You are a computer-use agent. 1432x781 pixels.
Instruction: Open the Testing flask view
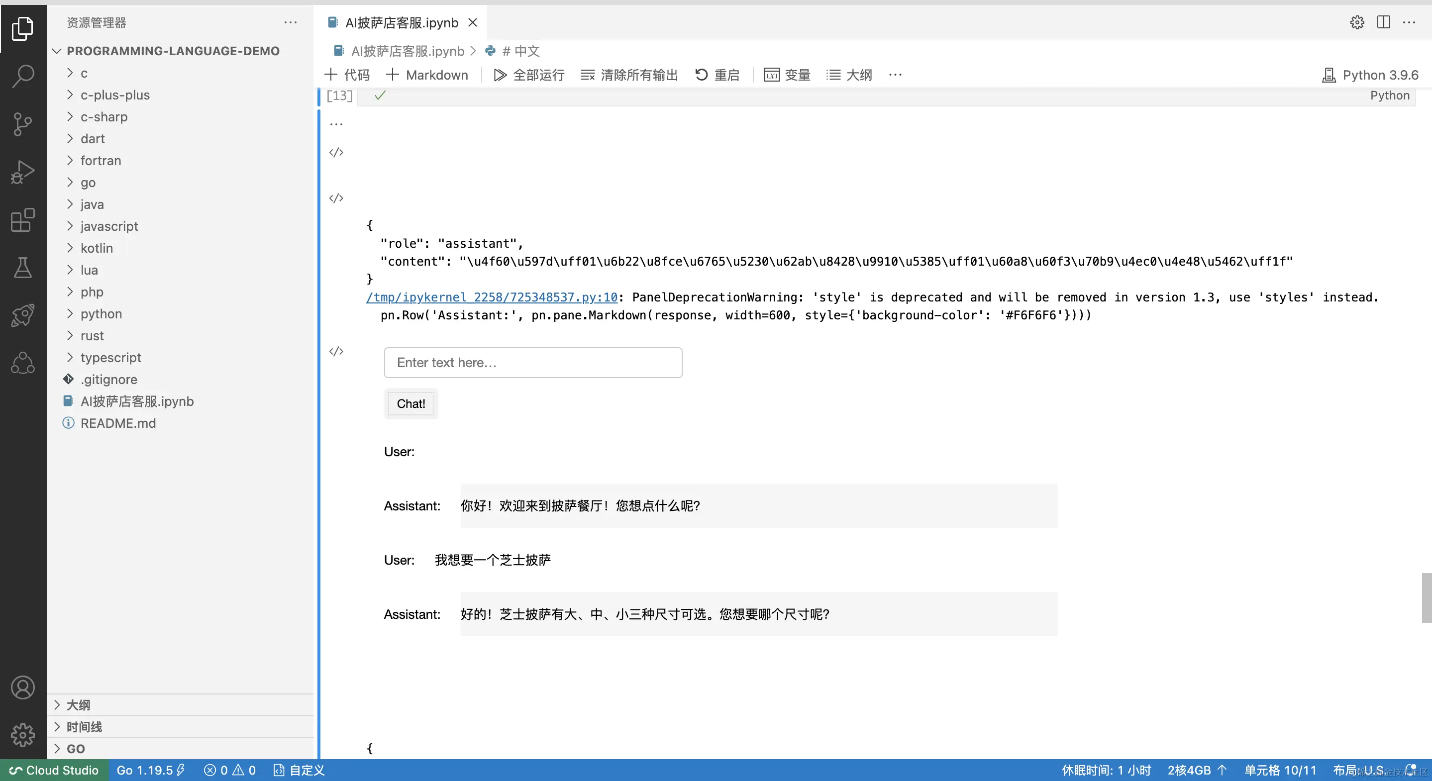click(x=23, y=268)
